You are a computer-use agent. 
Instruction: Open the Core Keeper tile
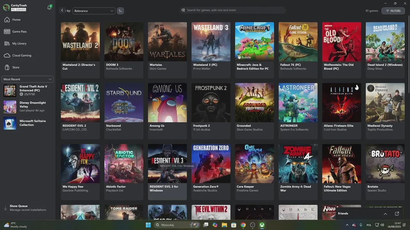(x=254, y=172)
